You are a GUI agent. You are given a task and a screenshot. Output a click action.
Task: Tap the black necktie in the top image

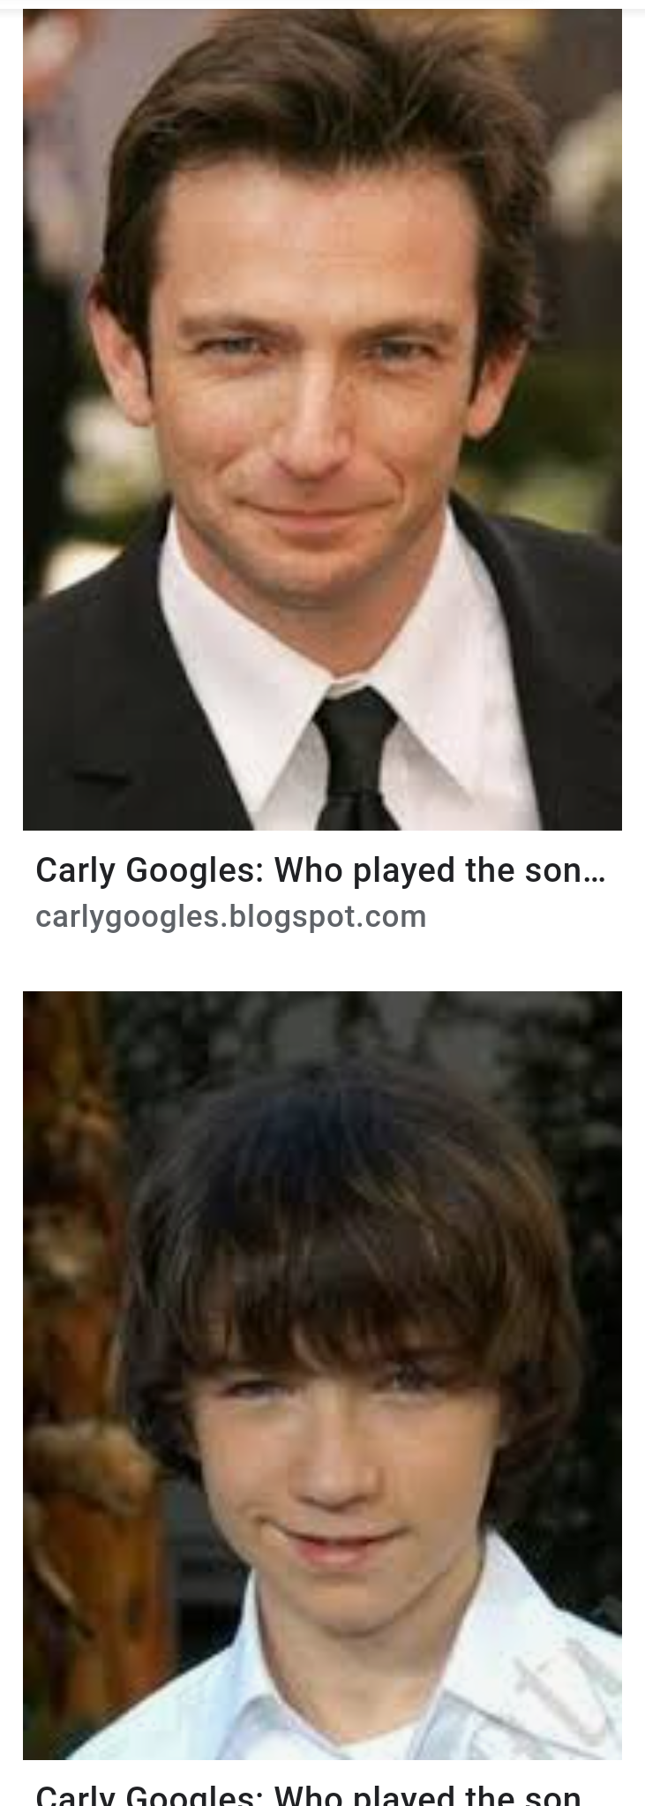(x=355, y=759)
